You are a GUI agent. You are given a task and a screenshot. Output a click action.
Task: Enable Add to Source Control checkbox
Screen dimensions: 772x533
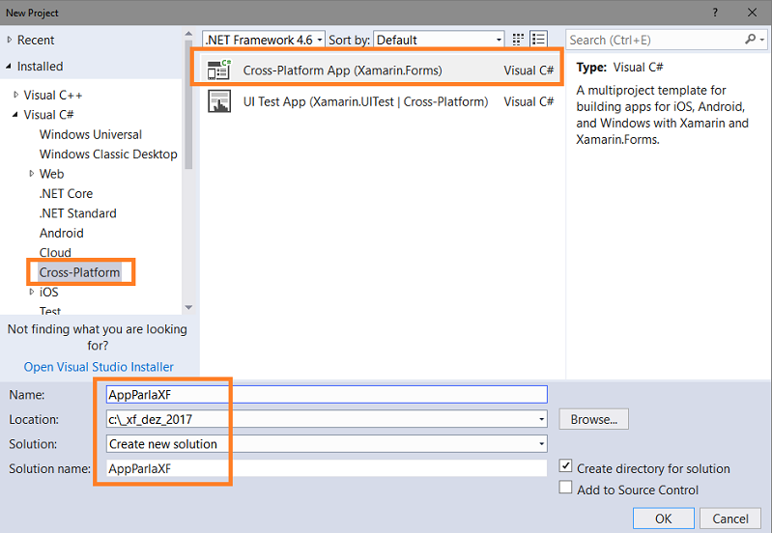[x=565, y=488]
